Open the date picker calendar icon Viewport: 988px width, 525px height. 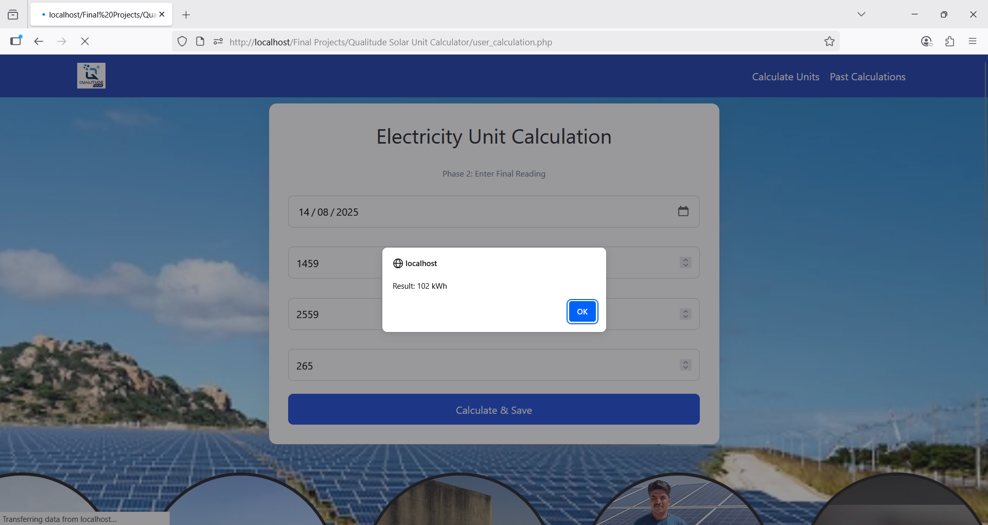(683, 212)
